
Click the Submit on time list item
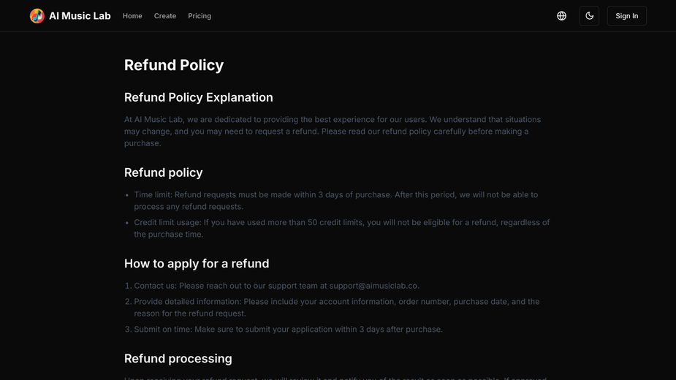click(289, 330)
